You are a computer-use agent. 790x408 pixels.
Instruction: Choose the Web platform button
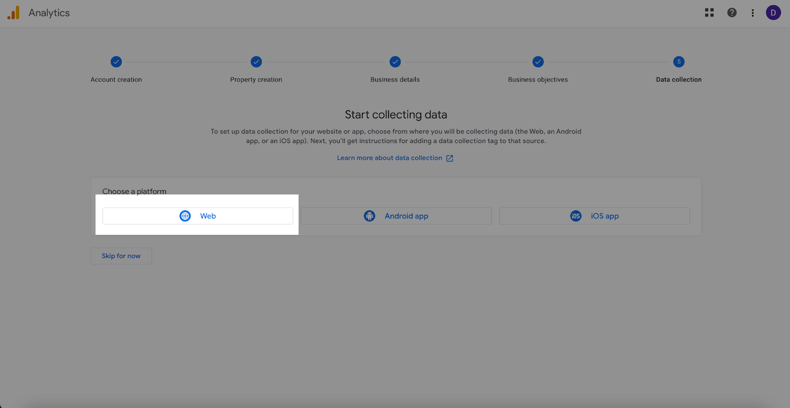[x=197, y=216]
